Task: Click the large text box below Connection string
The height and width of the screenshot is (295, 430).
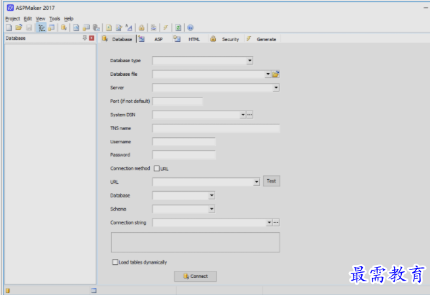Action: pos(196,243)
